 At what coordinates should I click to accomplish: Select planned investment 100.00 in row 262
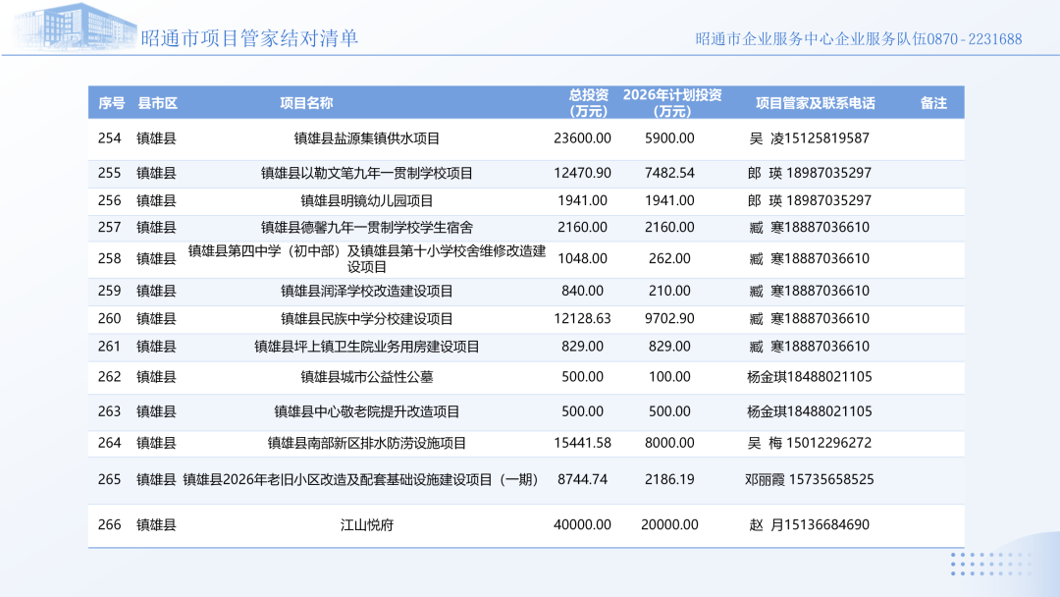[669, 377]
